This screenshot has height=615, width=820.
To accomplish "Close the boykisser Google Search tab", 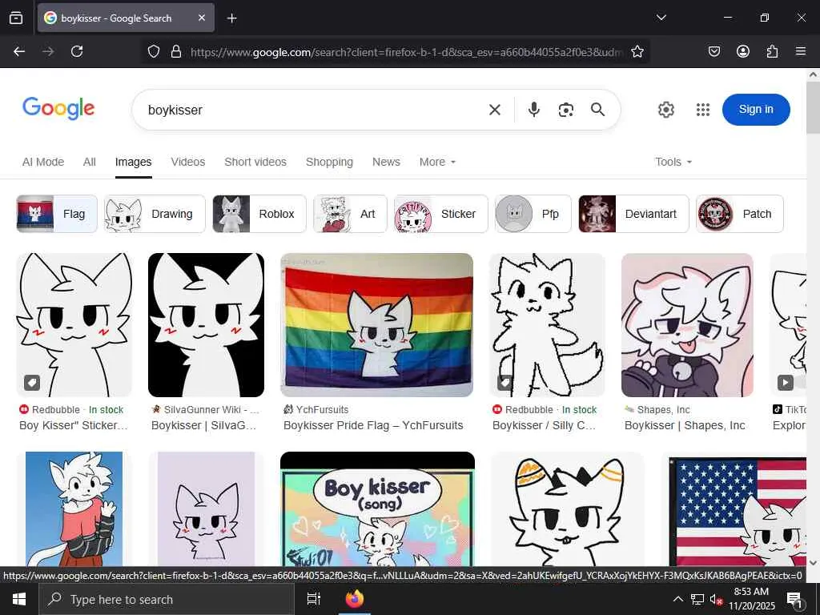I will (202, 18).
